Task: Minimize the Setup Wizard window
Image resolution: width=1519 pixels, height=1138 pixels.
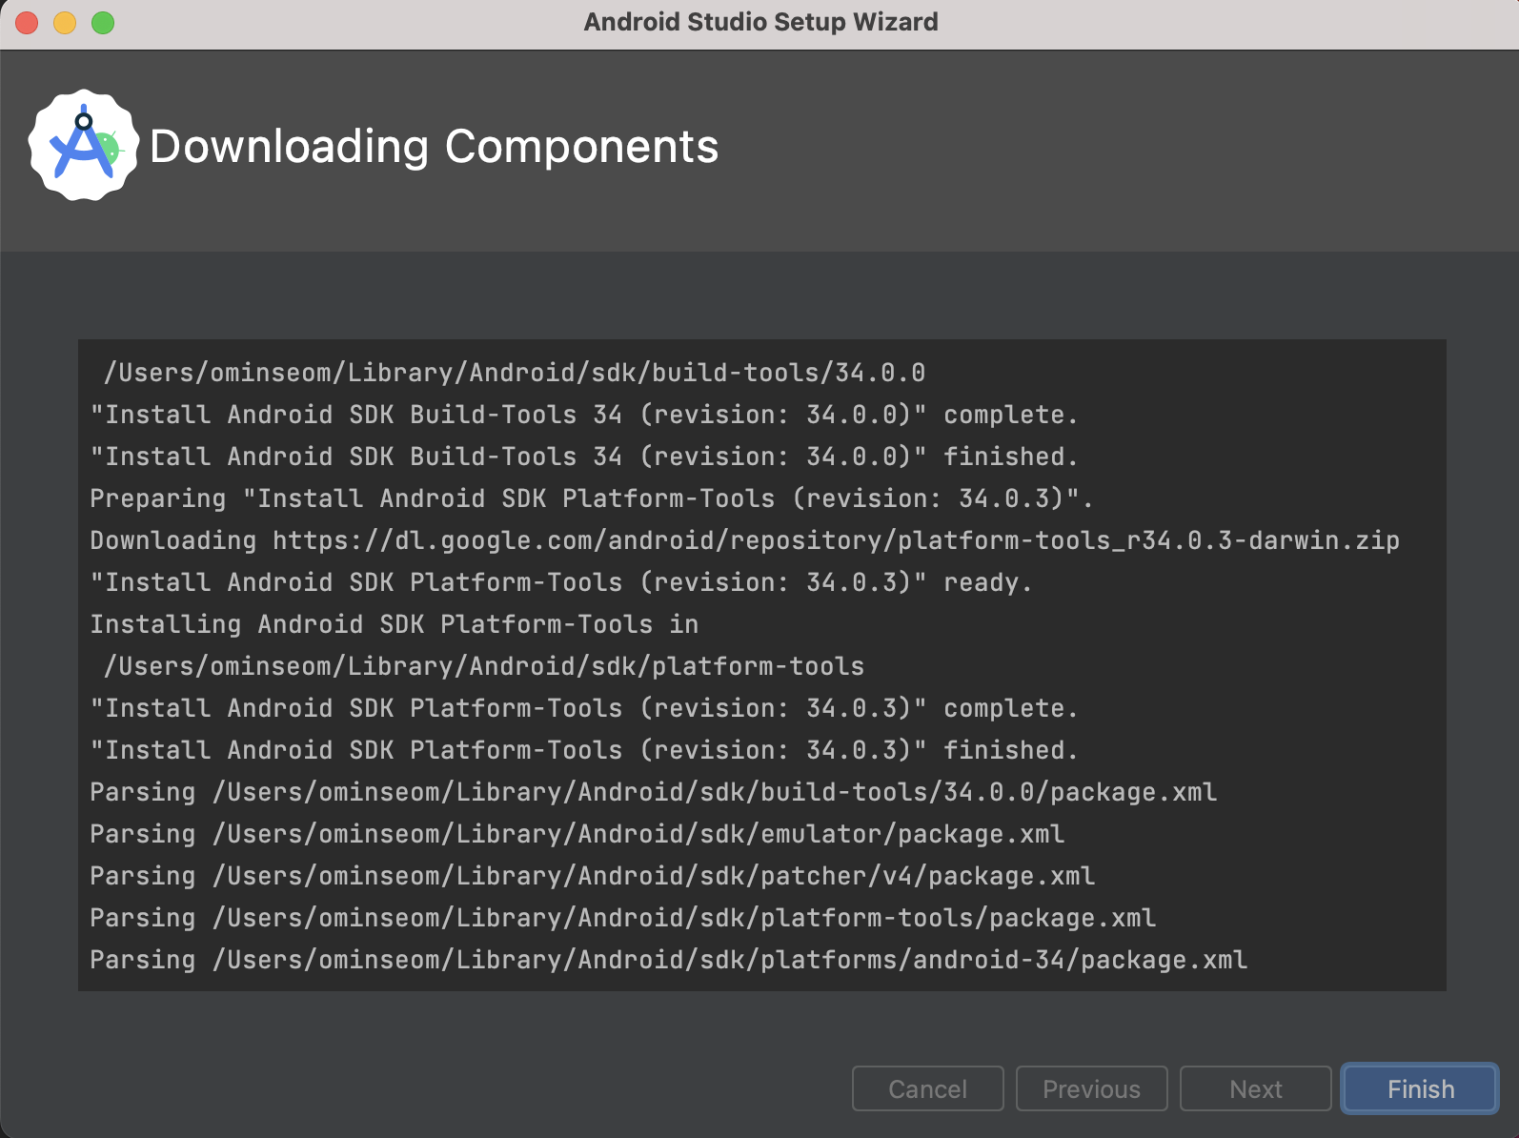Action: point(65,22)
